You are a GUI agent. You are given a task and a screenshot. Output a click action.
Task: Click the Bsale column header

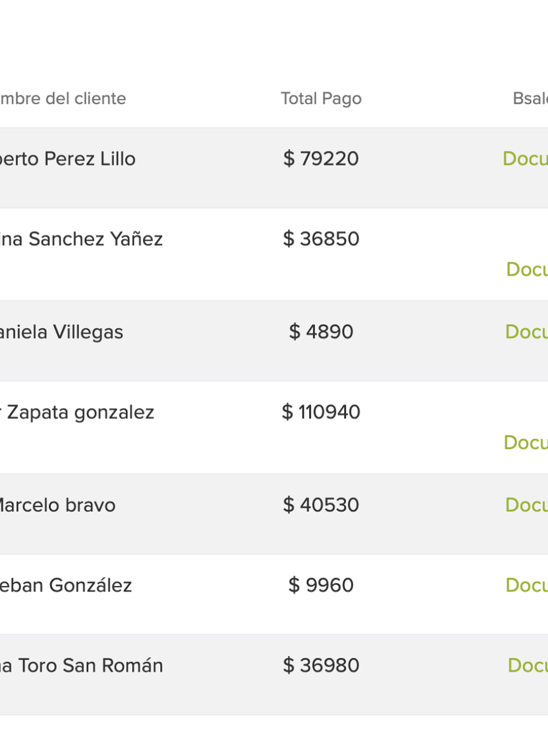530,99
